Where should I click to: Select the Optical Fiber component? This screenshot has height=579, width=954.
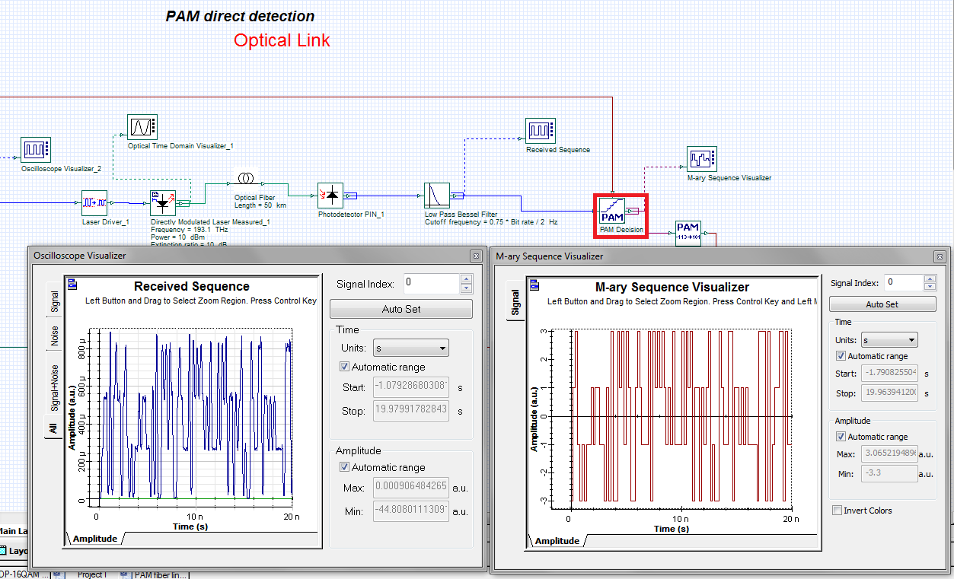click(x=245, y=177)
